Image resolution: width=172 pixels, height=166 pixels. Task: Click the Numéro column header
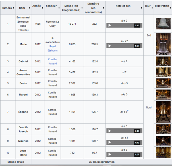8,8
